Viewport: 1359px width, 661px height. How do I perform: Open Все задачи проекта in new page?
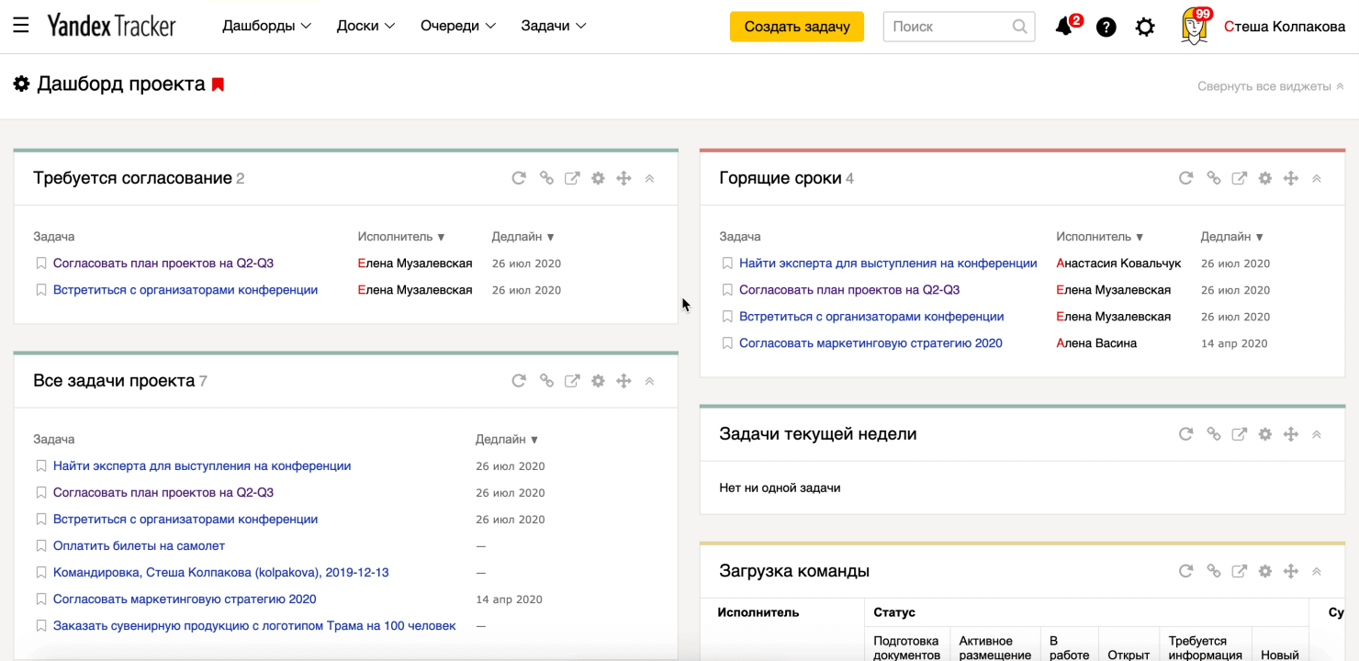point(572,381)
